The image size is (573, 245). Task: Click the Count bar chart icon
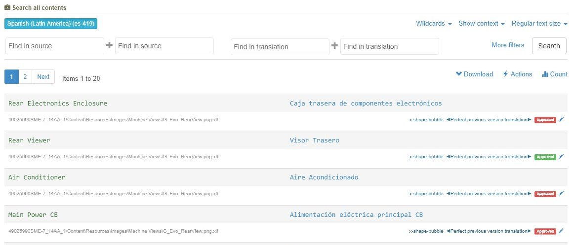pyautogui.click(x=545, y=74)
